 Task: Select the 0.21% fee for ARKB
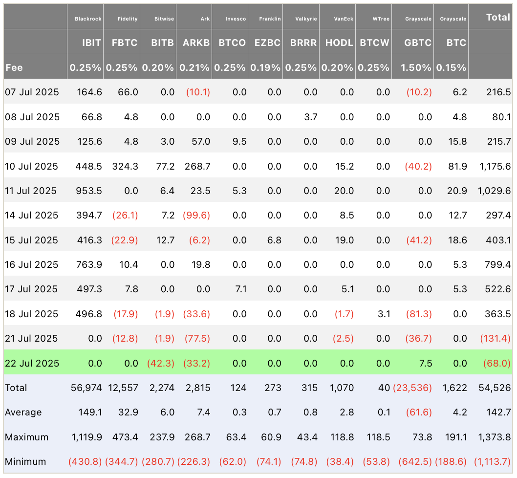[x=194, y=67]
